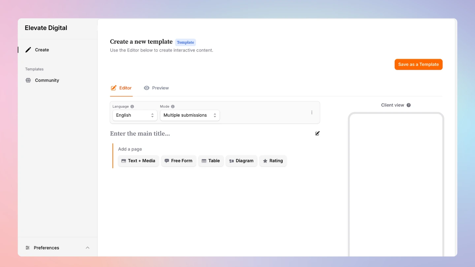Add a Diagram page

(241, 161)
